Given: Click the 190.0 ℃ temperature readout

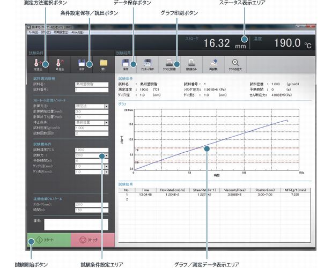Looking at the screenshot, I should 293,43.
